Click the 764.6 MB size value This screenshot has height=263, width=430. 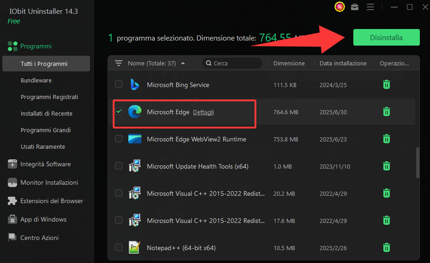click(286, 112)
